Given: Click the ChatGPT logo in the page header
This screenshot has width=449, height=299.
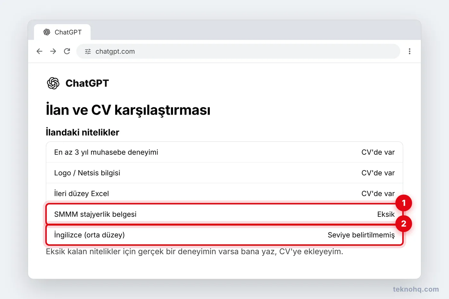Looking at the screenshot, I should pyautogui.click(x=53, y=83).
